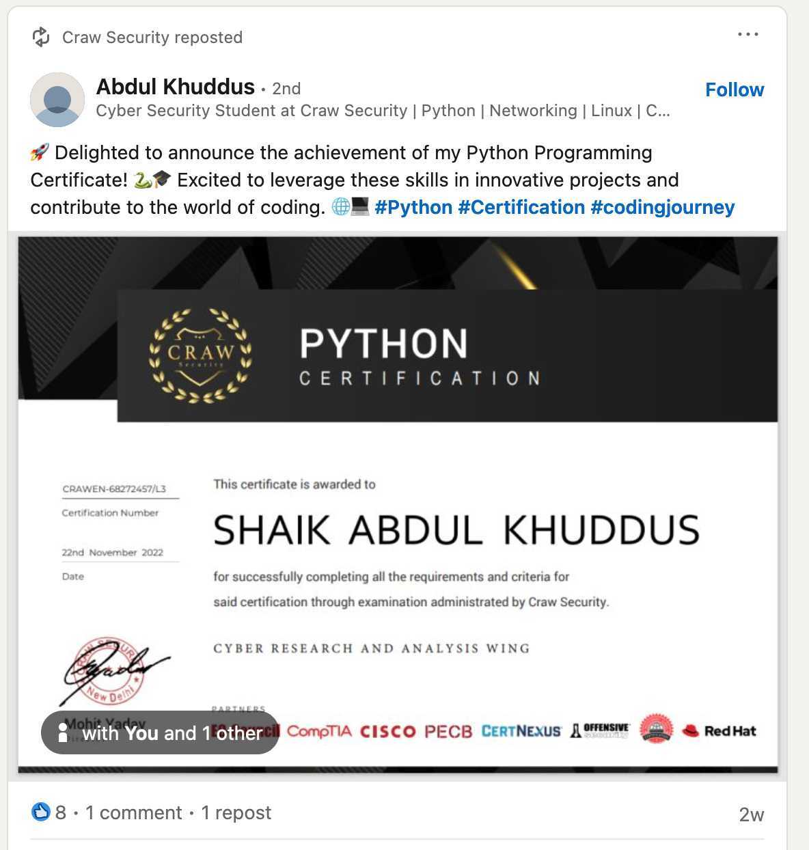
Task: Open the 1 repost list
Action: (236, 812)
